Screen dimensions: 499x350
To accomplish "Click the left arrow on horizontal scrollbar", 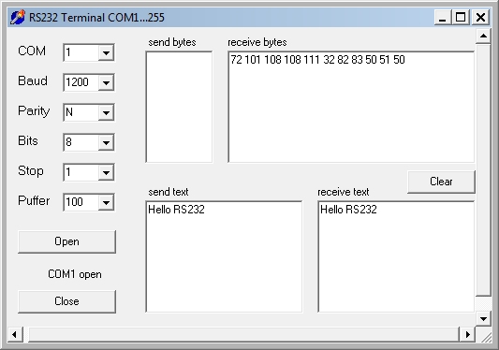I will pyautogui.click(x=14, y=334).
